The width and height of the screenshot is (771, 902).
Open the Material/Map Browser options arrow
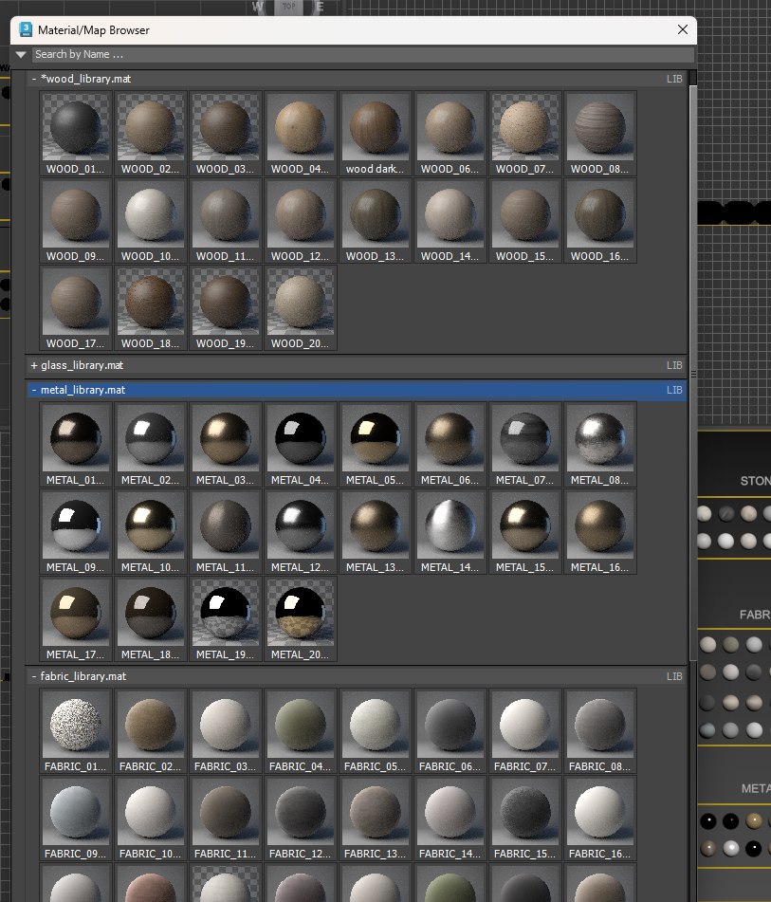21,55
